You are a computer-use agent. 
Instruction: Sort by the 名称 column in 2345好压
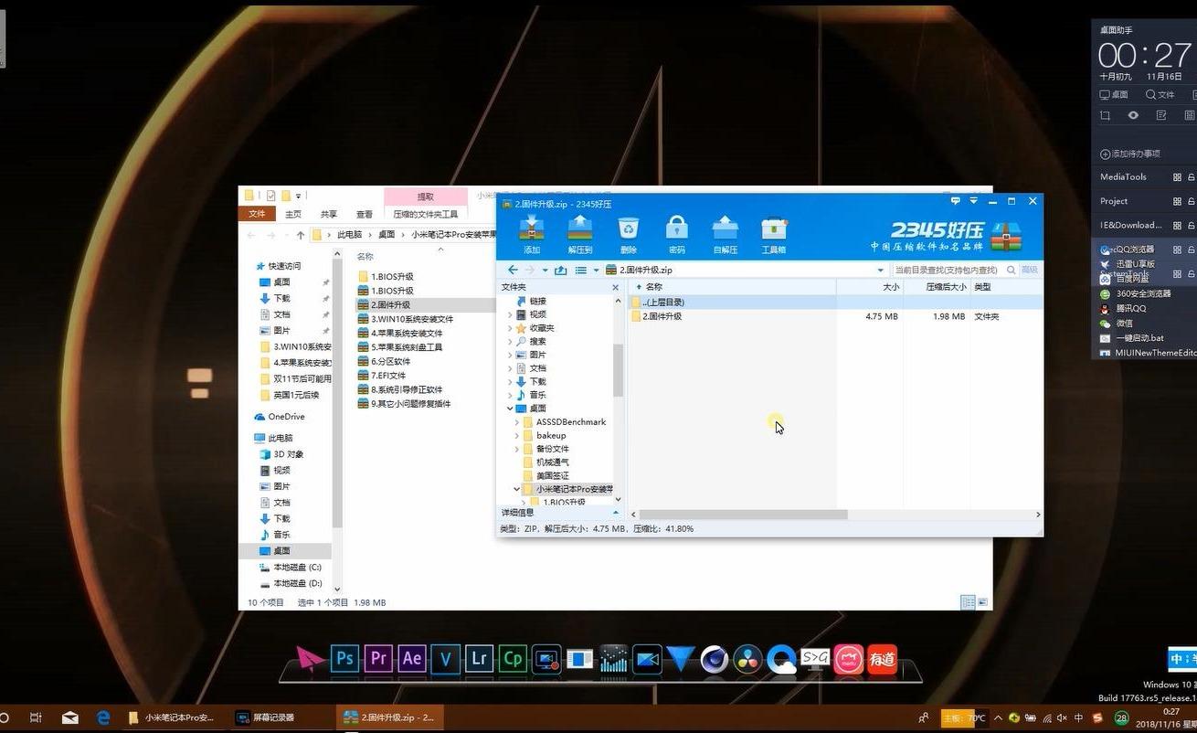pyautogui.click(x=653, y=287)
